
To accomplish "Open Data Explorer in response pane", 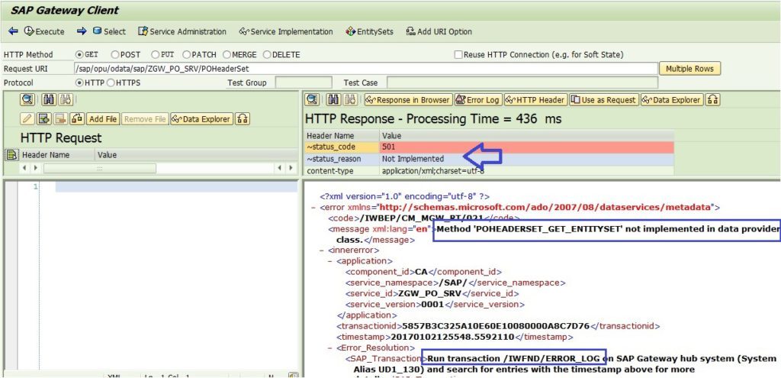I will pyautogui.click(x=672, y=100).
